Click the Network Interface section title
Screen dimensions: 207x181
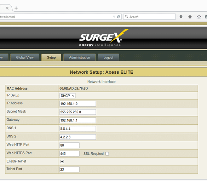coord(102,82)
